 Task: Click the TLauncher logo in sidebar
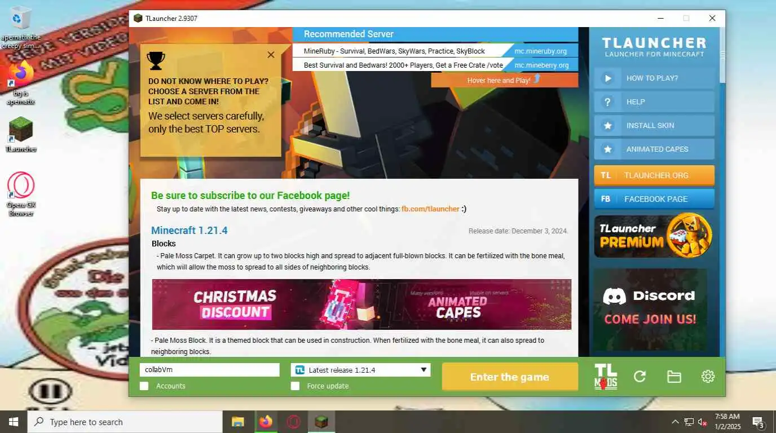coord(654,46)
